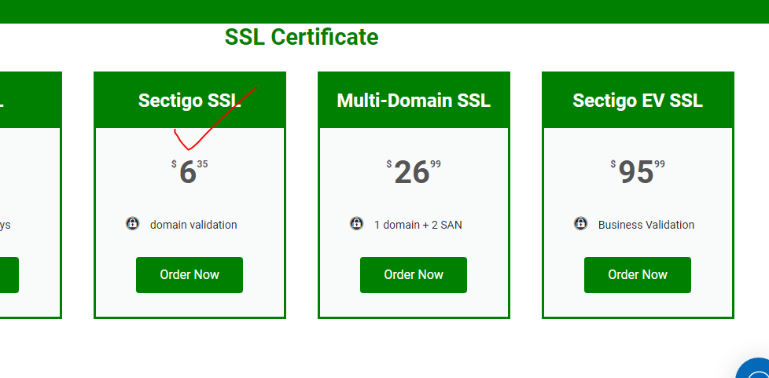Click the lock icon beside Business Validation
The width and height of the screenshot is (769, 378).
click(x=580, y=223)
